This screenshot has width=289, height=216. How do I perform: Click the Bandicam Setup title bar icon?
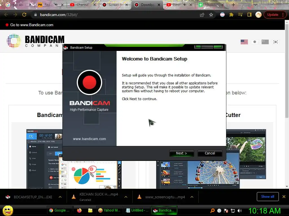point(65,48)
